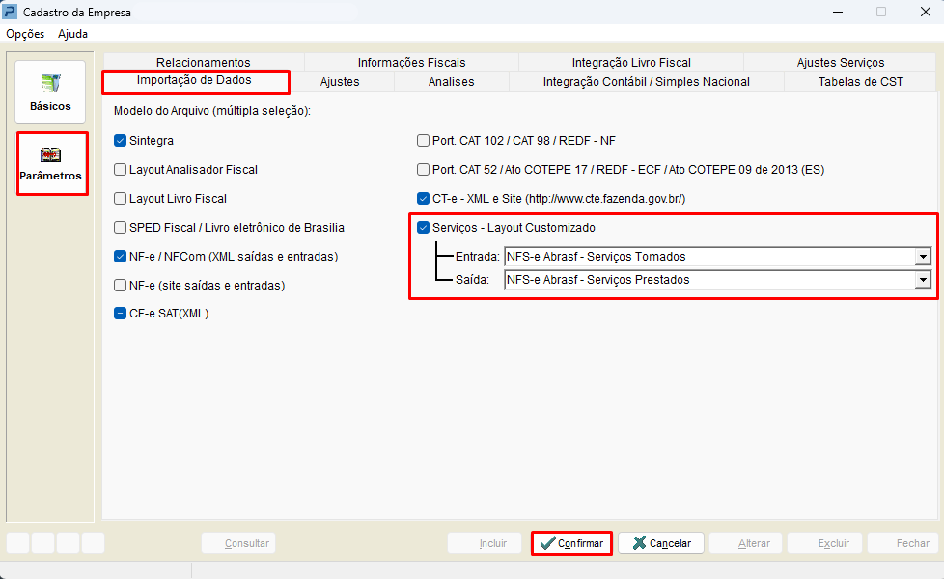Image resolution: width=944 pixels, height=579 pixels.
Task: Switch to the Relacionamentos tab
Action: pyautogui.click(x=204, y=62)
